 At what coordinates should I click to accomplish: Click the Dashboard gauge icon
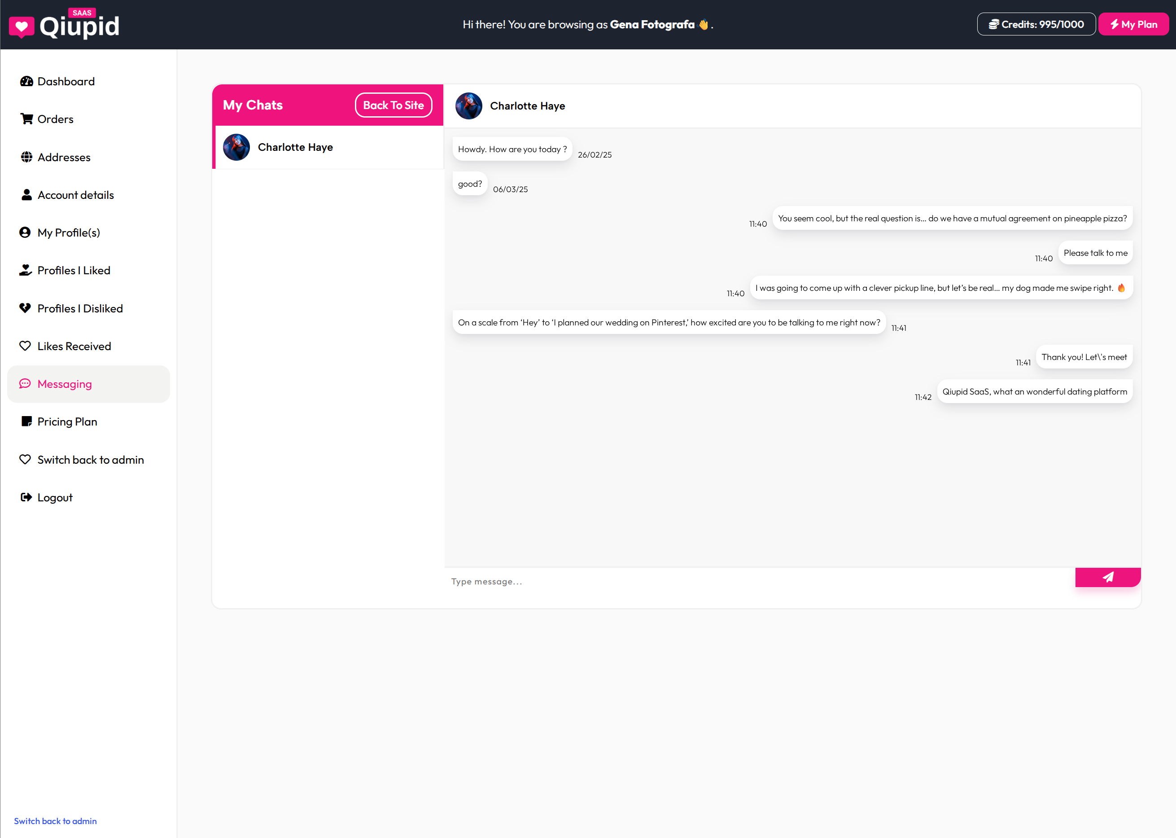coord(26,82)
